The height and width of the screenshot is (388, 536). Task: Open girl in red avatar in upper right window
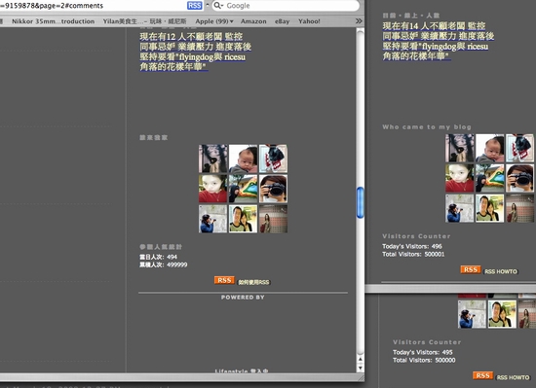[460, 178]
